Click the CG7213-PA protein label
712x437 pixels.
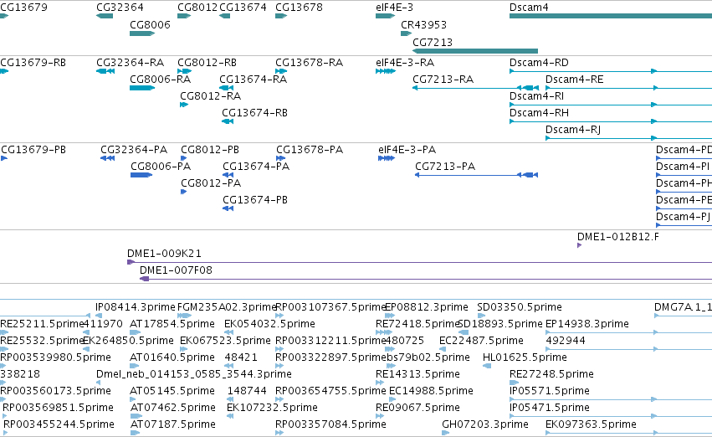pyautogui.click(x=445, y=167)
